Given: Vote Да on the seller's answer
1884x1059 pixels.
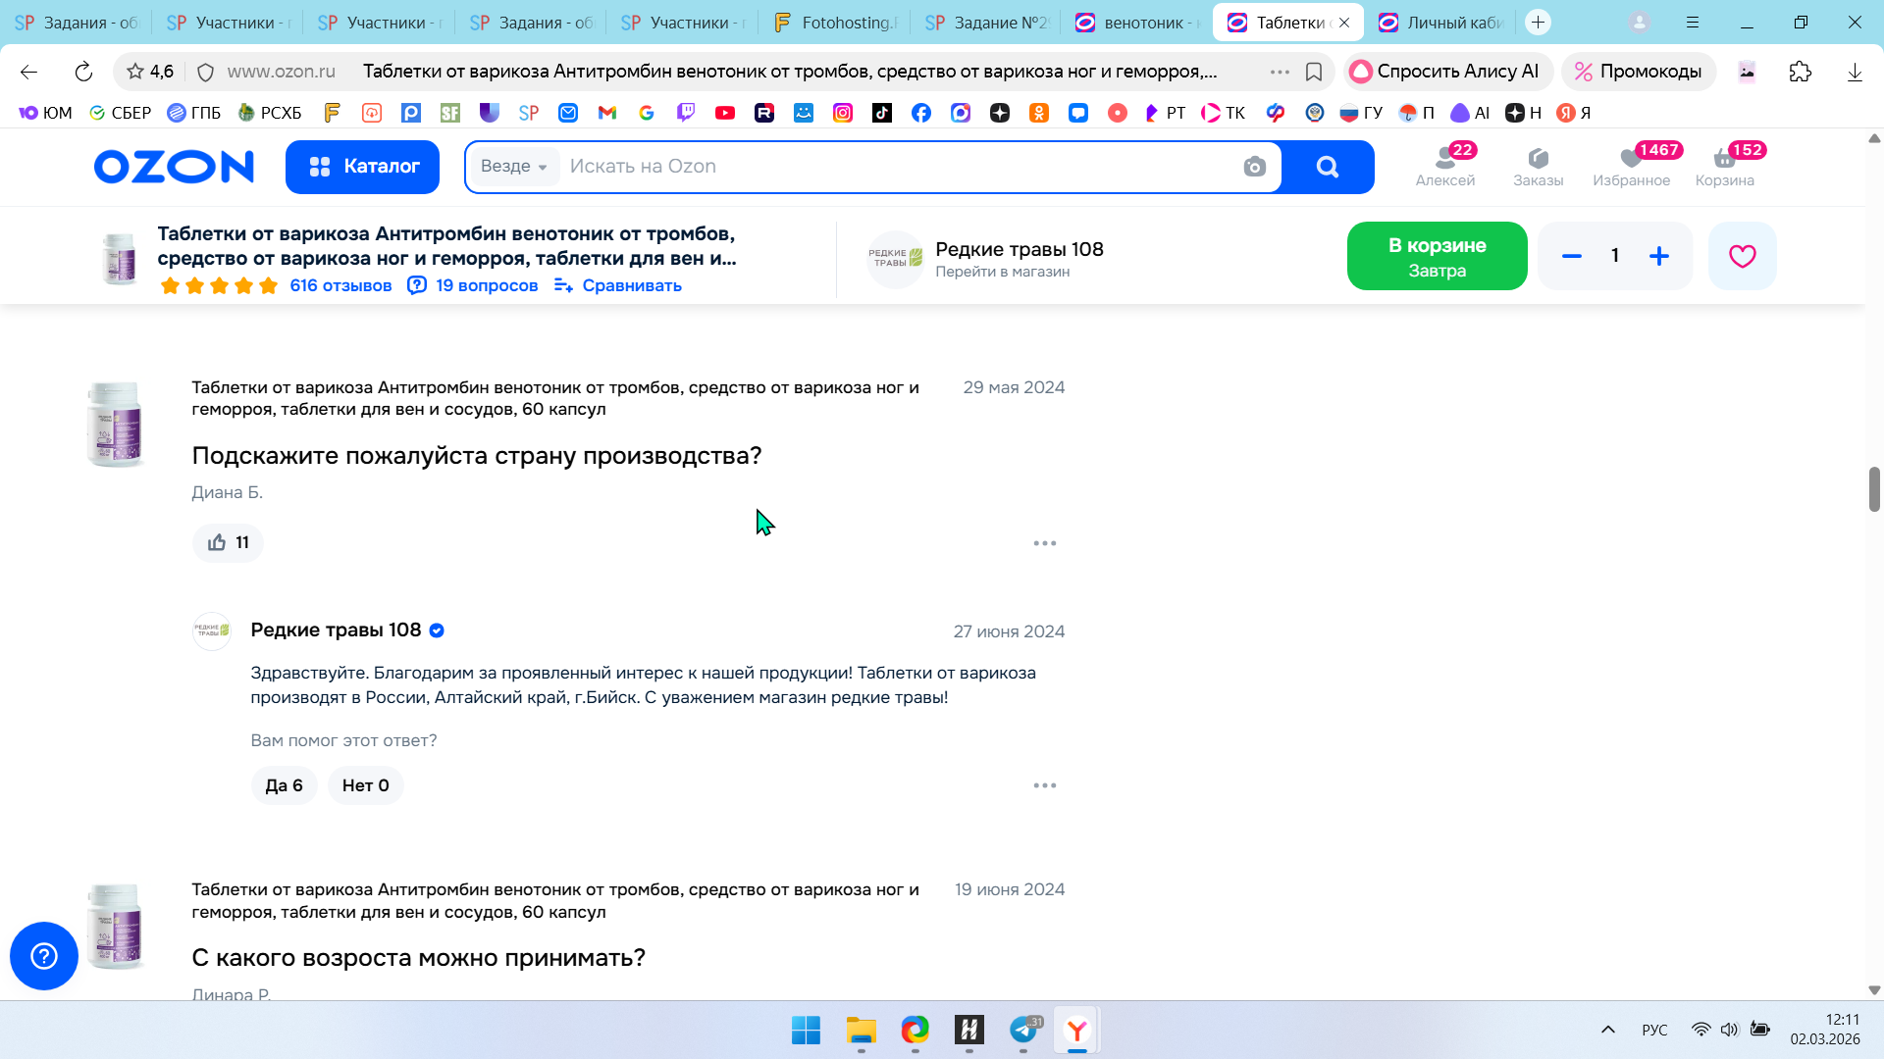Looking at the screenshot, I should point(284,785).
